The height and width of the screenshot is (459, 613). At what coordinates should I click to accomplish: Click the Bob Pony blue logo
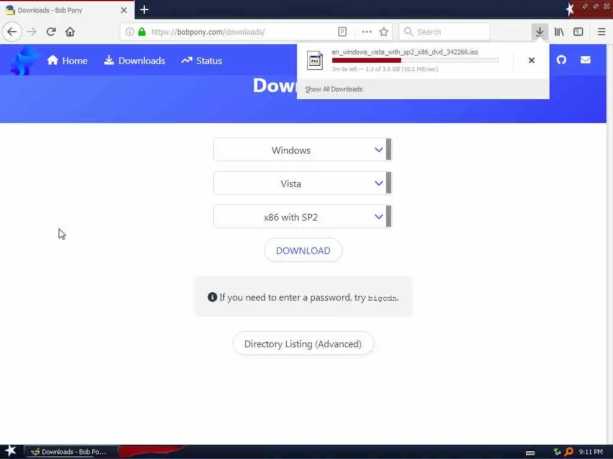[23, 60]
